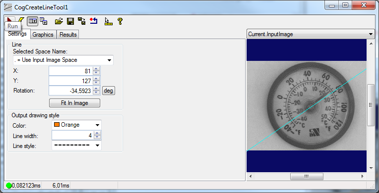
Task: Minimize the CogCreateLineTool1 window
Action: 332,5
